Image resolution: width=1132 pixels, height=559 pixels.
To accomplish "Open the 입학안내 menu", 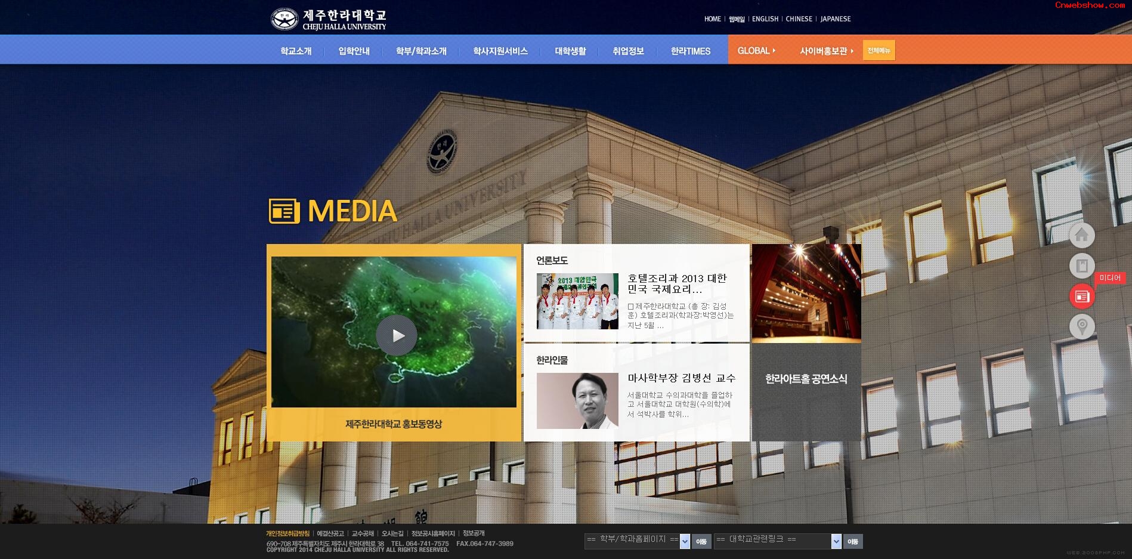I will pyautogui.click(x=354, y=51).
